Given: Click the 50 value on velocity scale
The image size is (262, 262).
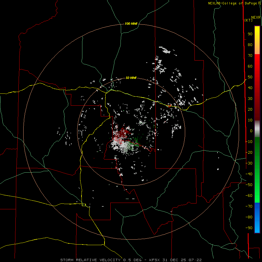Looking at the screenshot, I should coord(250,77).
